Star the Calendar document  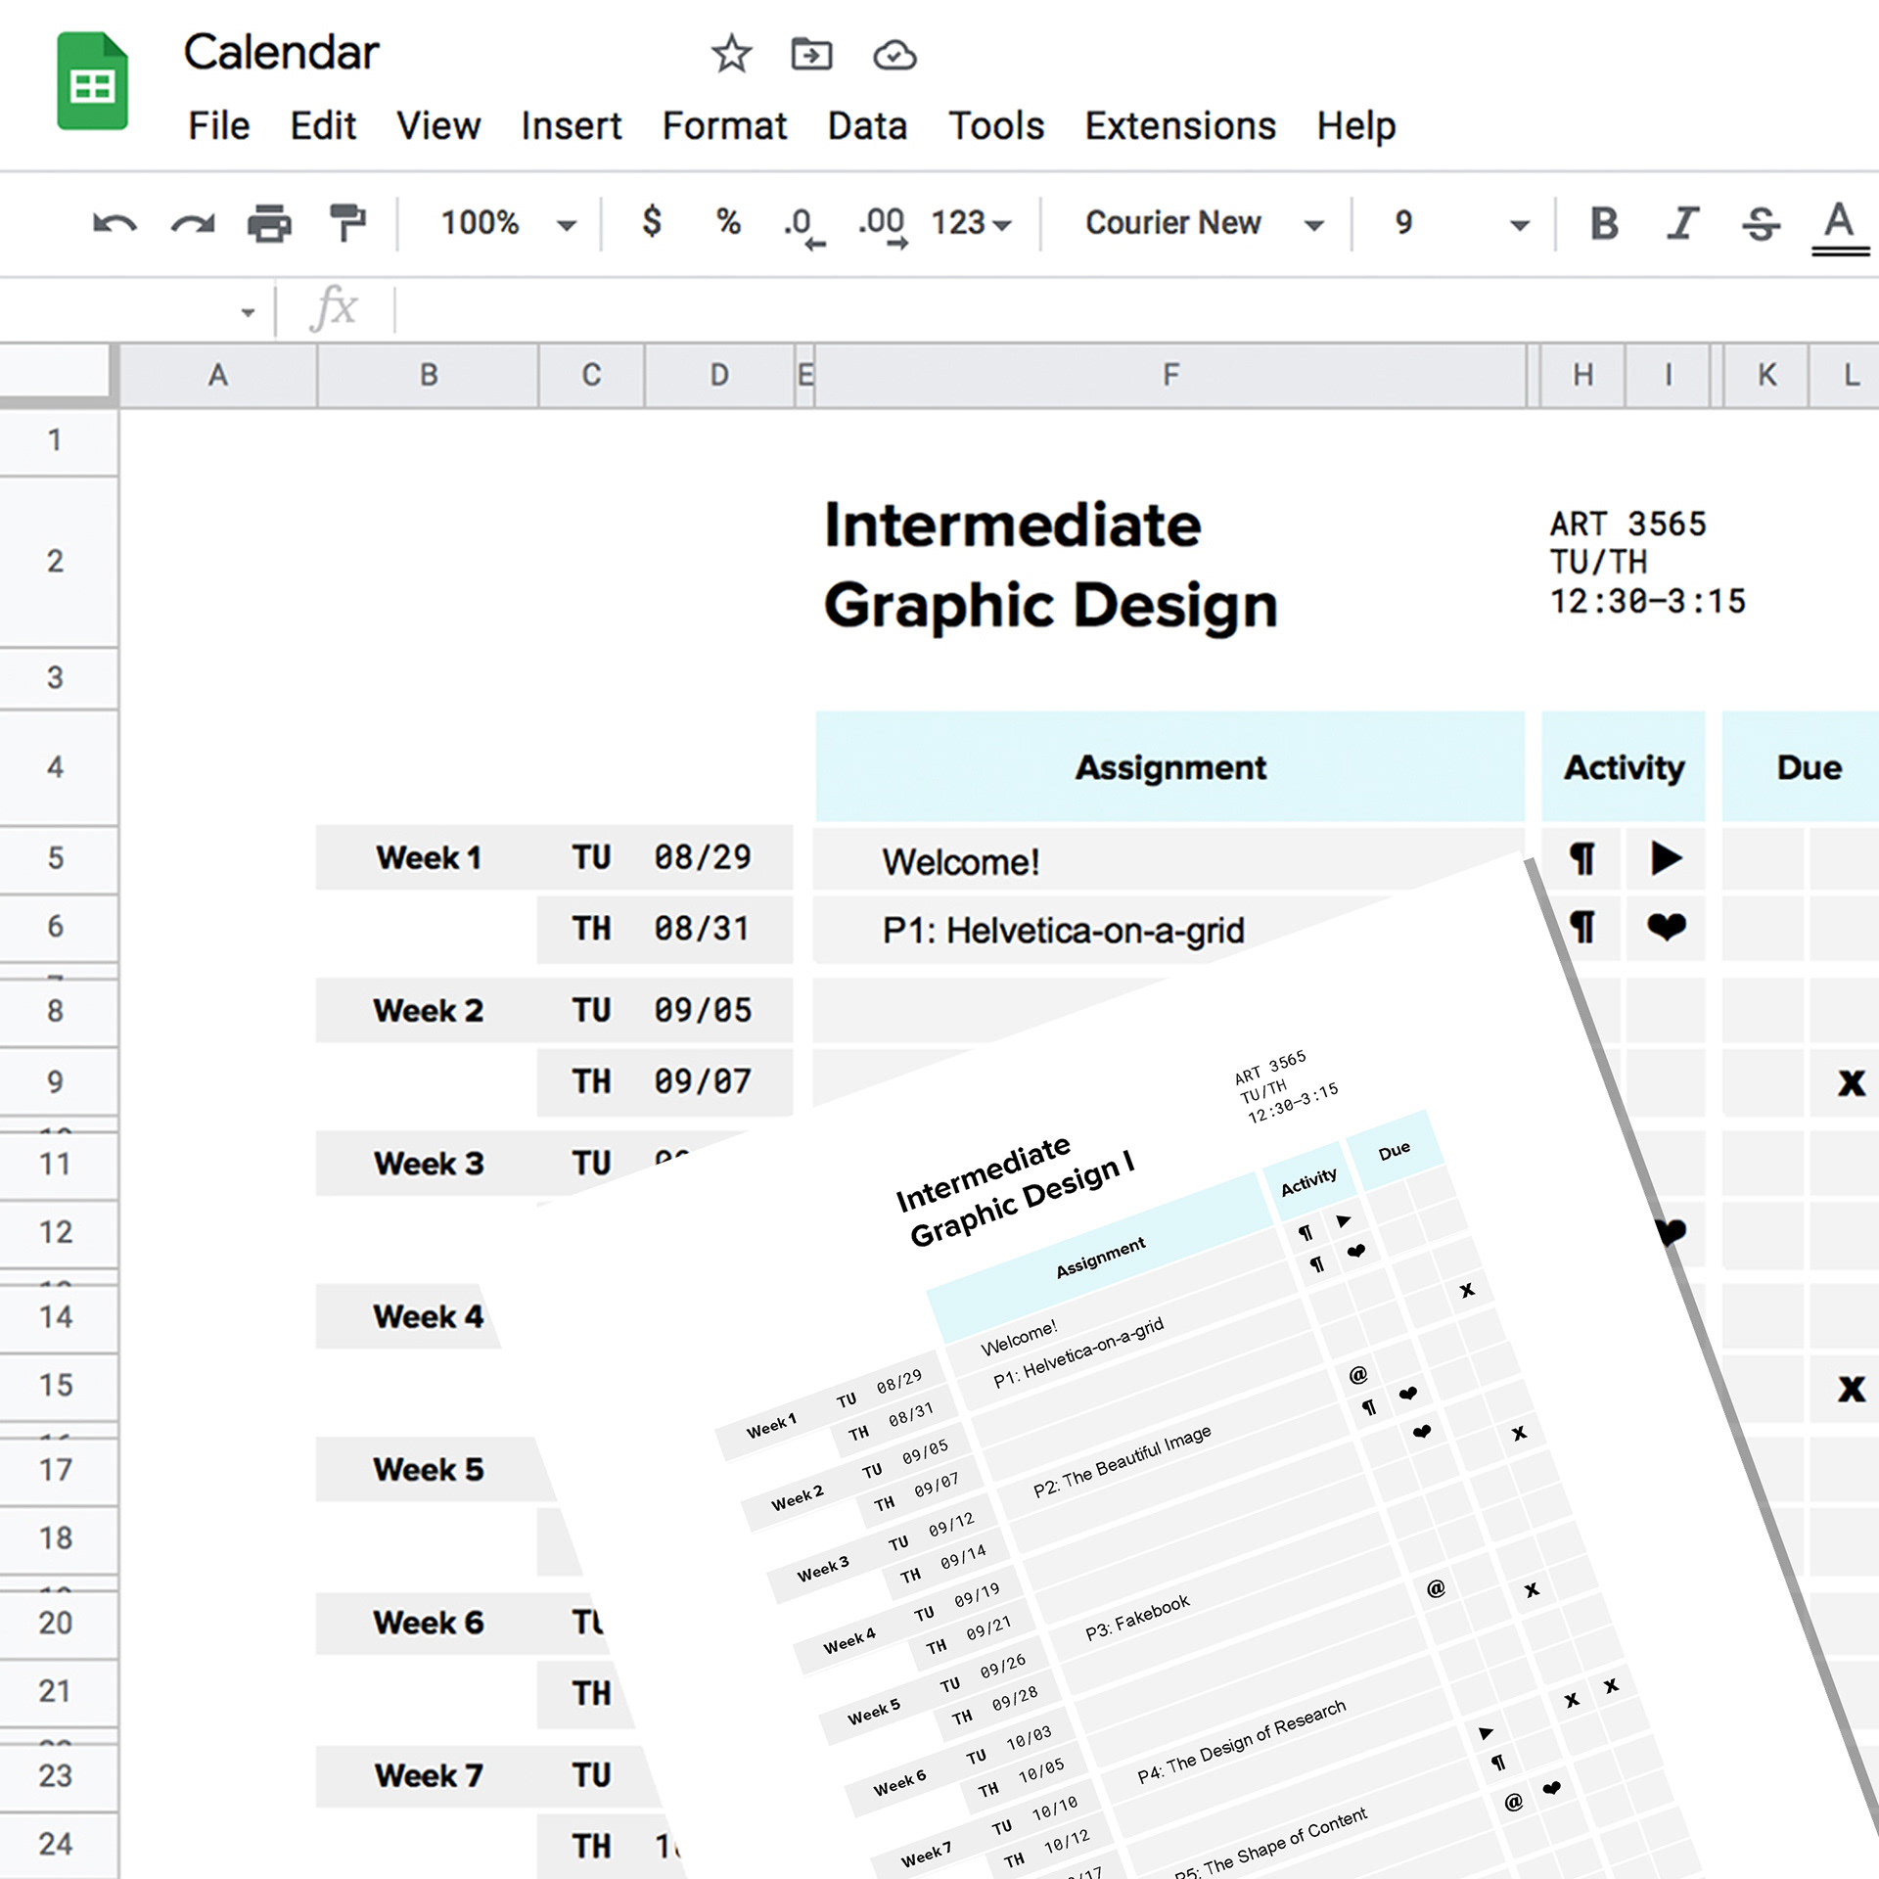731,54
